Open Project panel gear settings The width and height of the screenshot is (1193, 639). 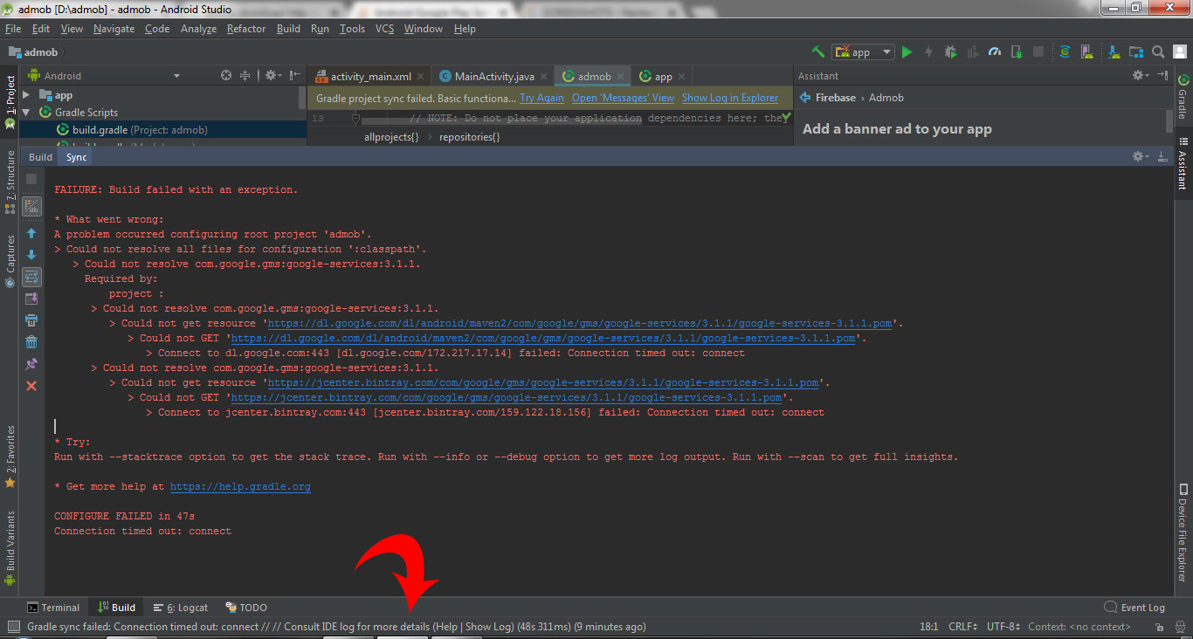pos(272,76)
